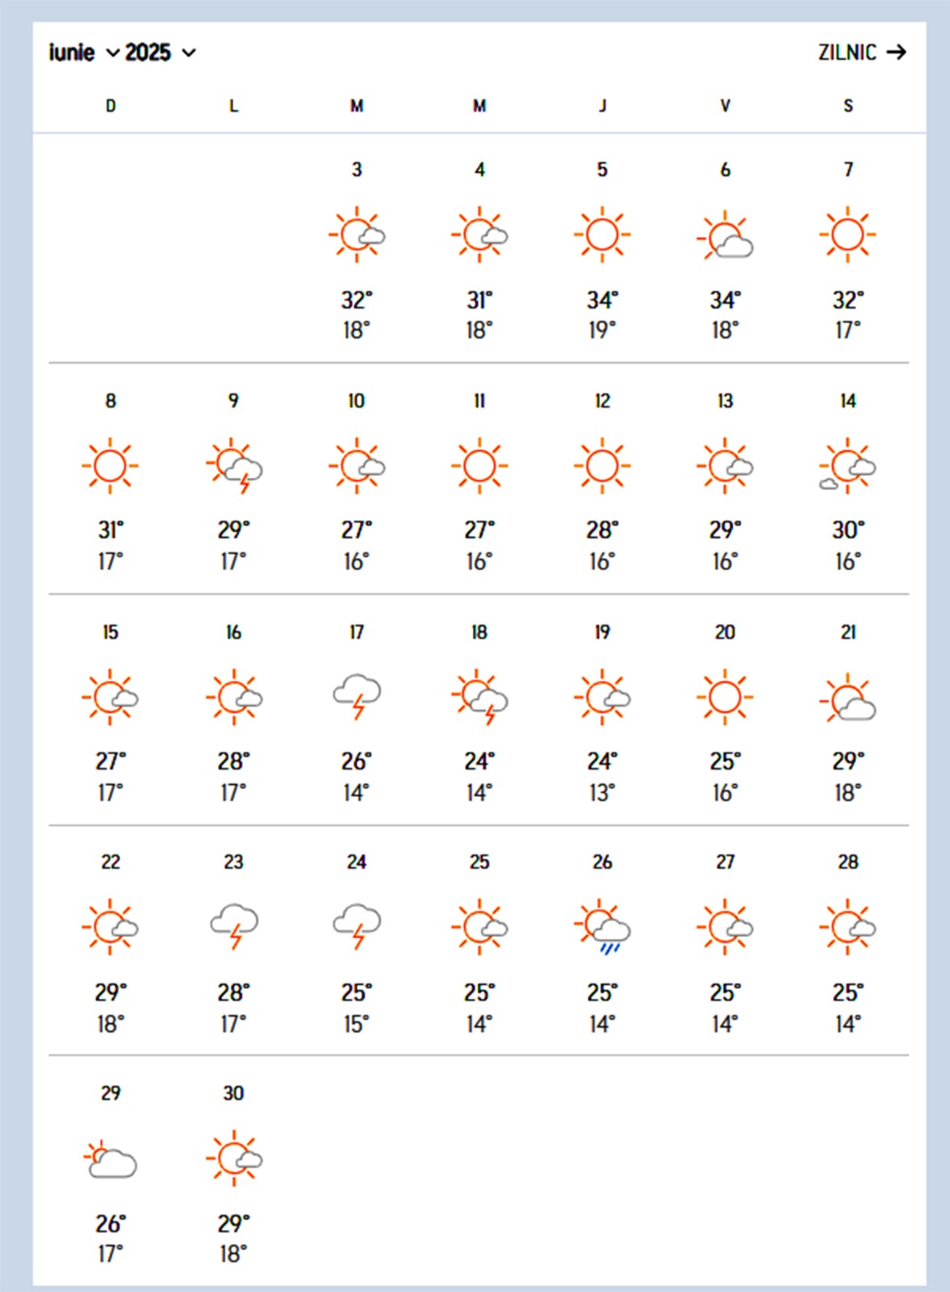Click the scattered clouds icon on day 14

(x=847, y=466)
